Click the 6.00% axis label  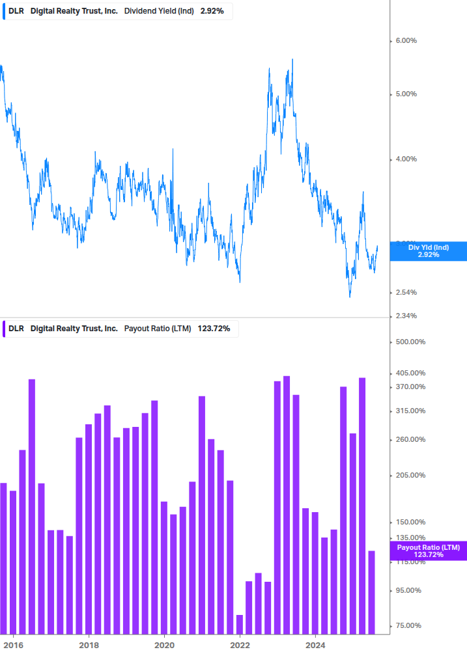(406, 41)
